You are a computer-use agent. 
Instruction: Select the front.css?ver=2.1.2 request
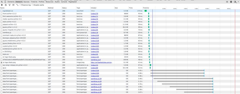(x=9, y=14)
